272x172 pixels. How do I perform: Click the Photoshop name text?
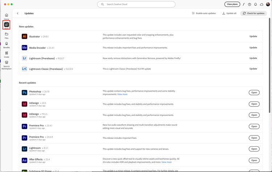click(35, 92)
